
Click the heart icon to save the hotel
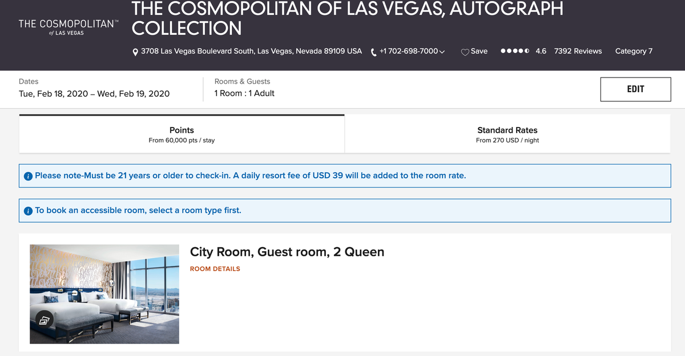tap(464, 51)
